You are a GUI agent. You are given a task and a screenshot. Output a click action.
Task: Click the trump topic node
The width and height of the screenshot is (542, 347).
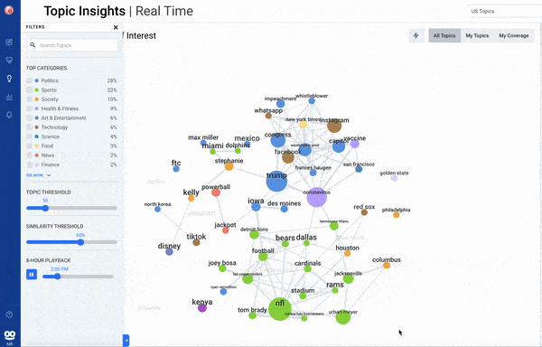click(276, 181)
